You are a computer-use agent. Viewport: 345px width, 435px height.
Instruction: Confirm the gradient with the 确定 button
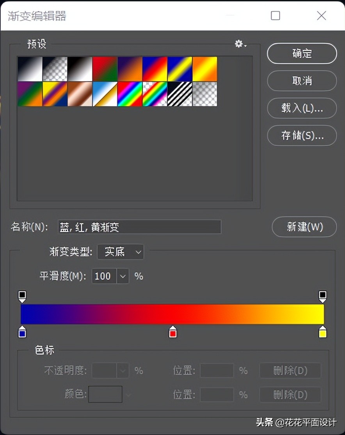pyautogui.click(x=302, y=54)
